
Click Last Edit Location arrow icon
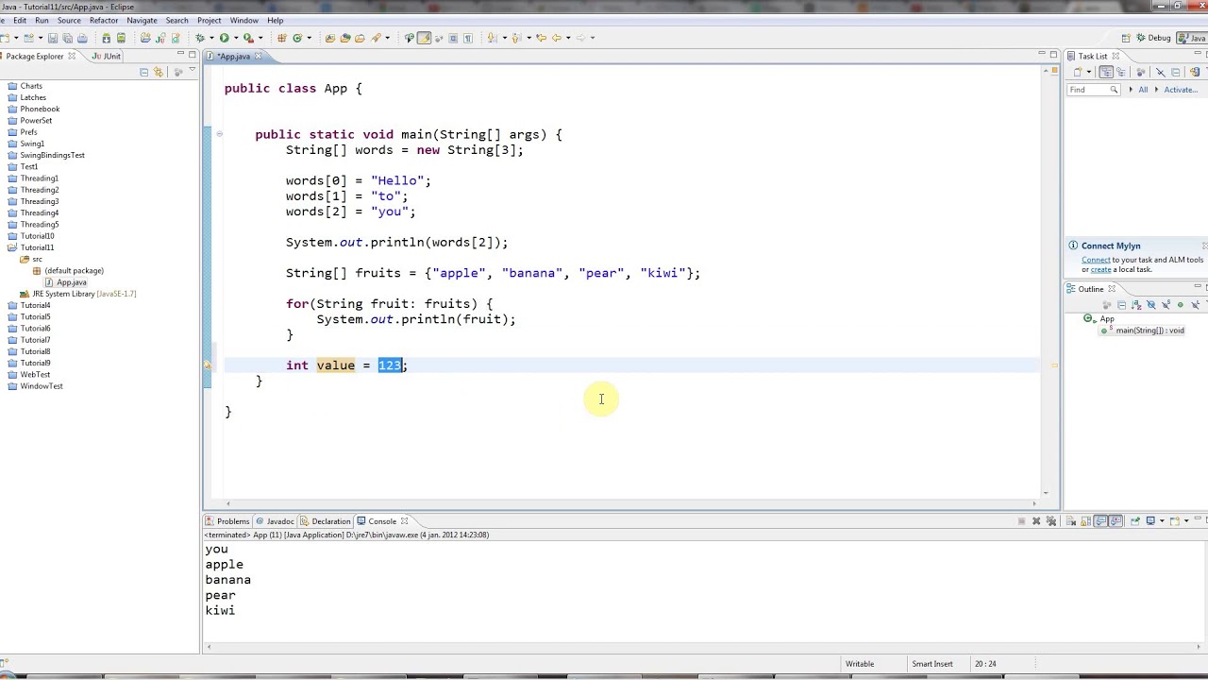click(542, 38)
